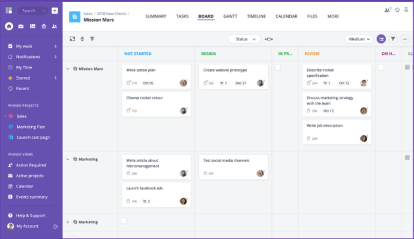The image size is (414, 239).
Task: Select the BOARD tab
Action: (x=206, y=16)
